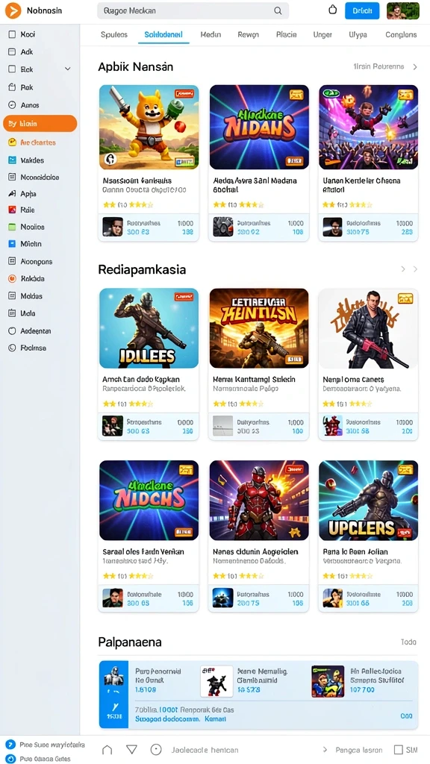The width and height of the screenshot is (430, 764).
Task: Click the Pue Oiaaoa blue icon at bottom left
Action: [10, 758]
